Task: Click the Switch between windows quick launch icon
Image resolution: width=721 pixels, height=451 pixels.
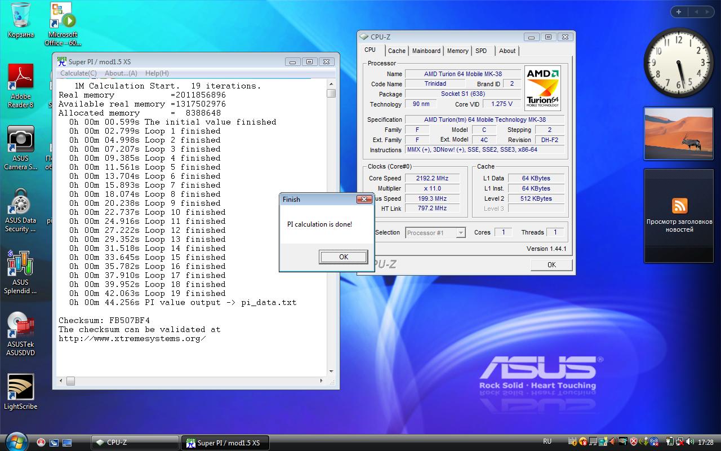Action: coord(54,443)
